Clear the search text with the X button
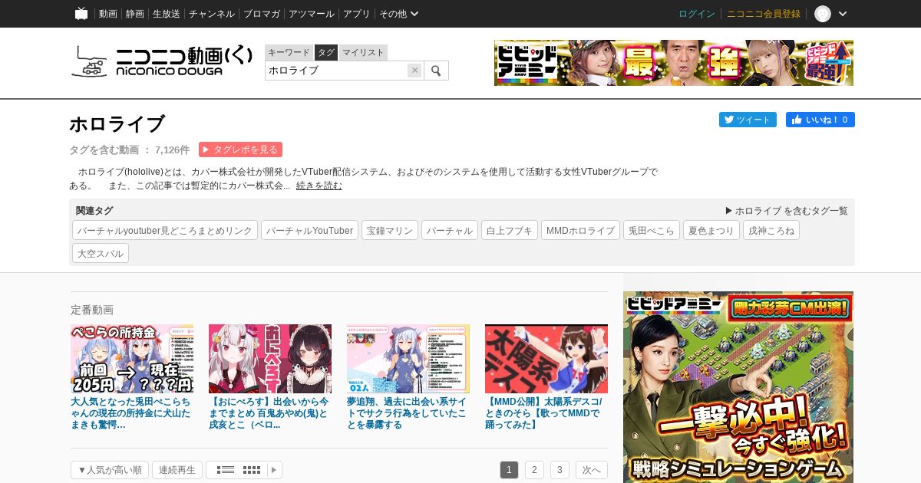 [414, 71]
